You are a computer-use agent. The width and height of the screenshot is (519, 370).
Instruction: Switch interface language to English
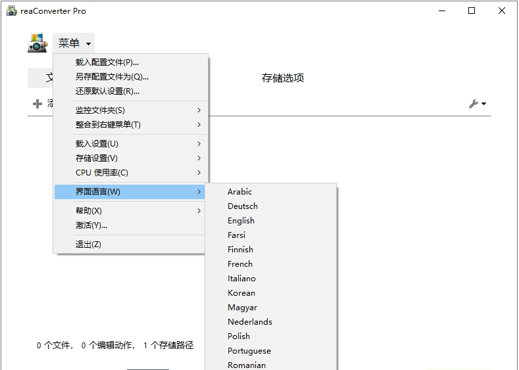271,221
